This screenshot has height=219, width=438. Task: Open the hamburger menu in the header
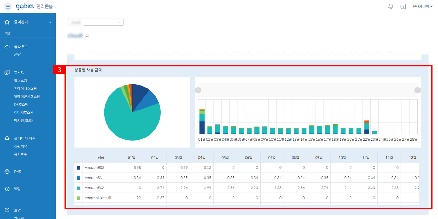(8, 6)
